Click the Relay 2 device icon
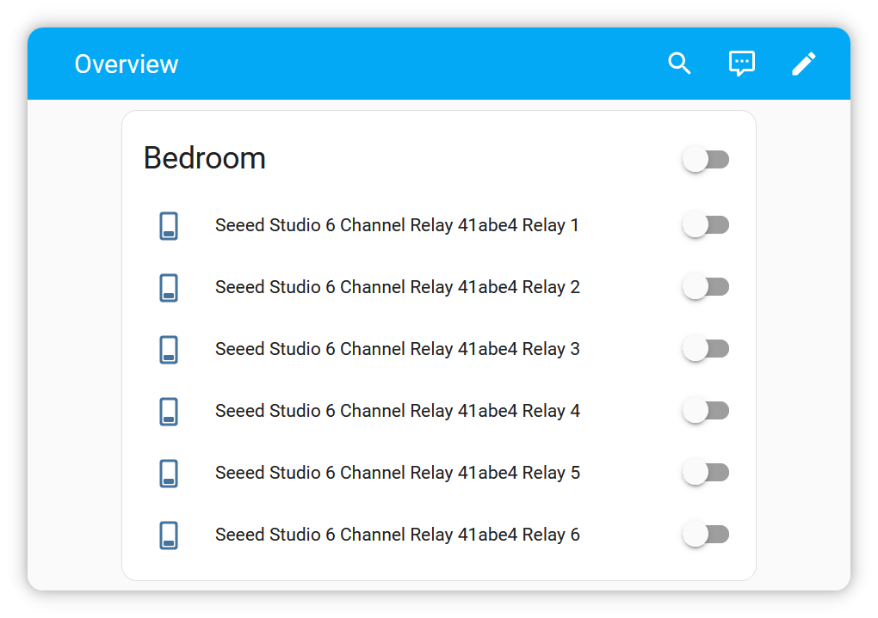The height and width of the screenshot is (618, 878). [169, 287]
